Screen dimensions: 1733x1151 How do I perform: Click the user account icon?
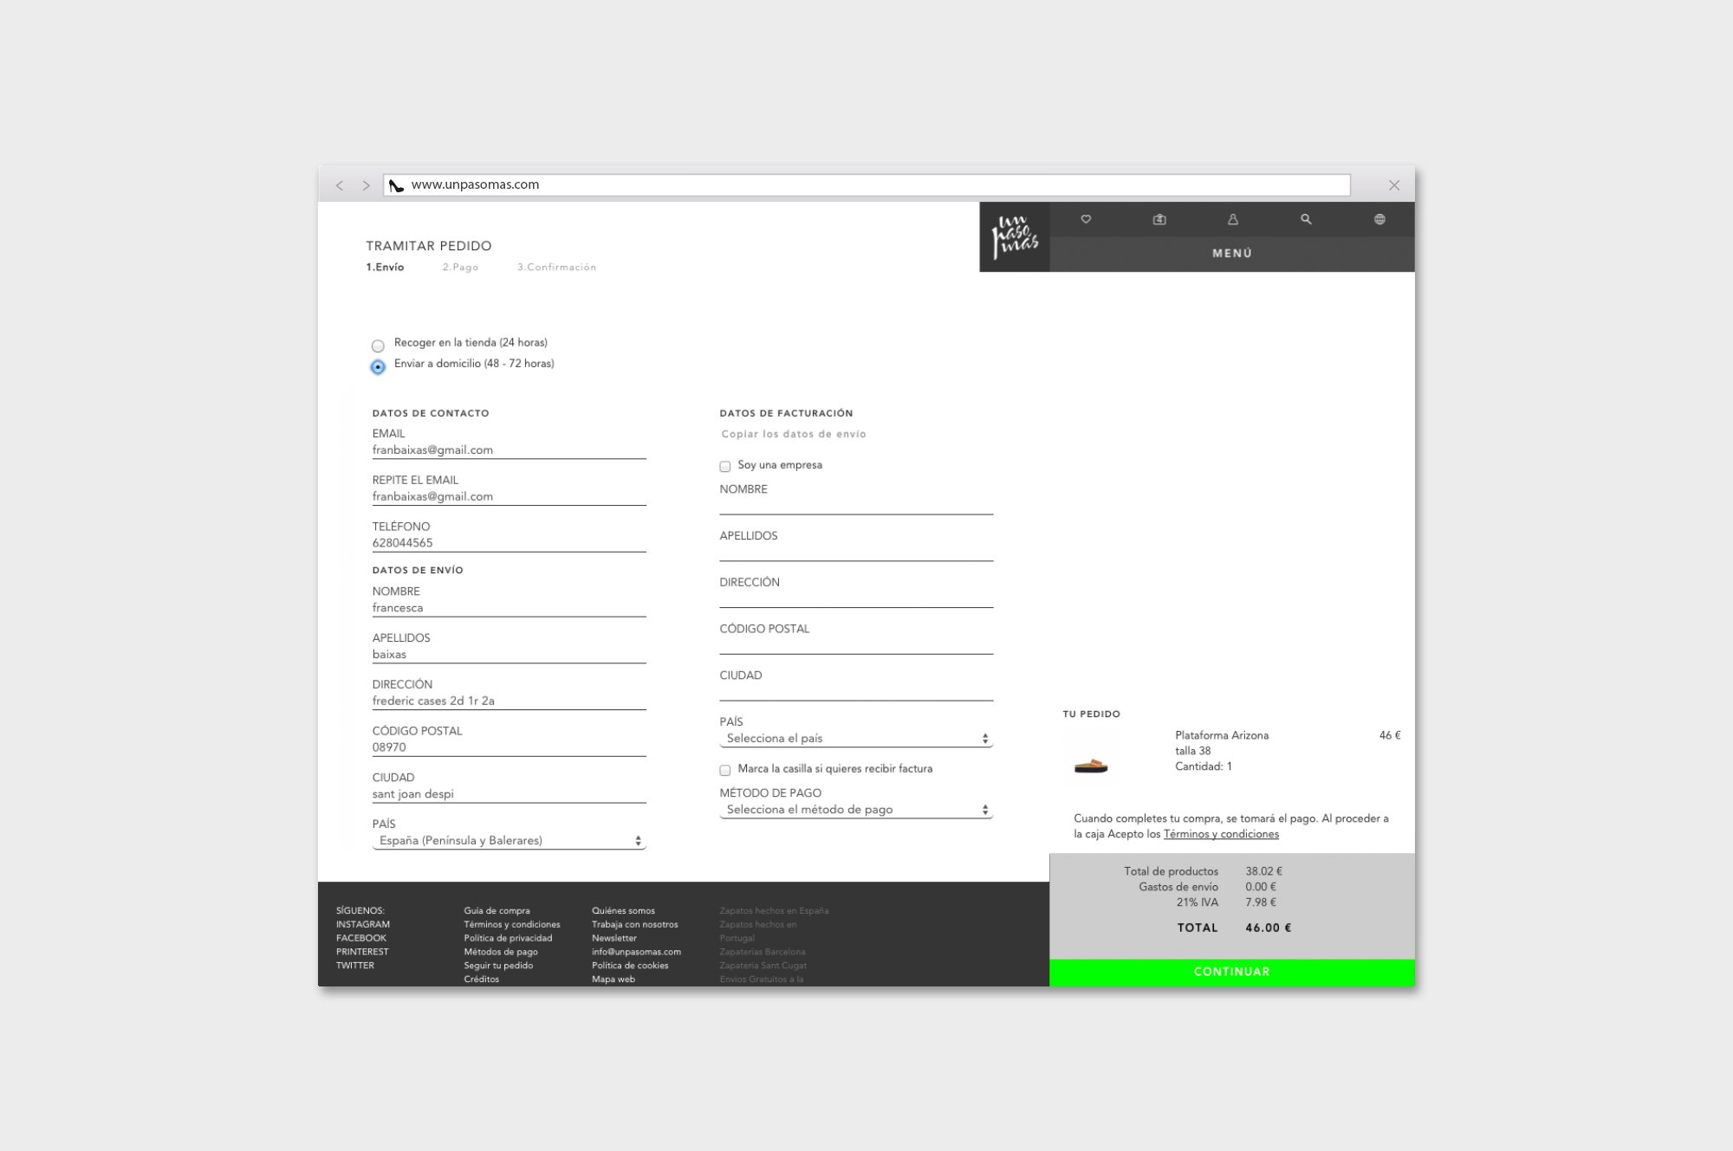pyautogui.click(x=1232, y=219)
